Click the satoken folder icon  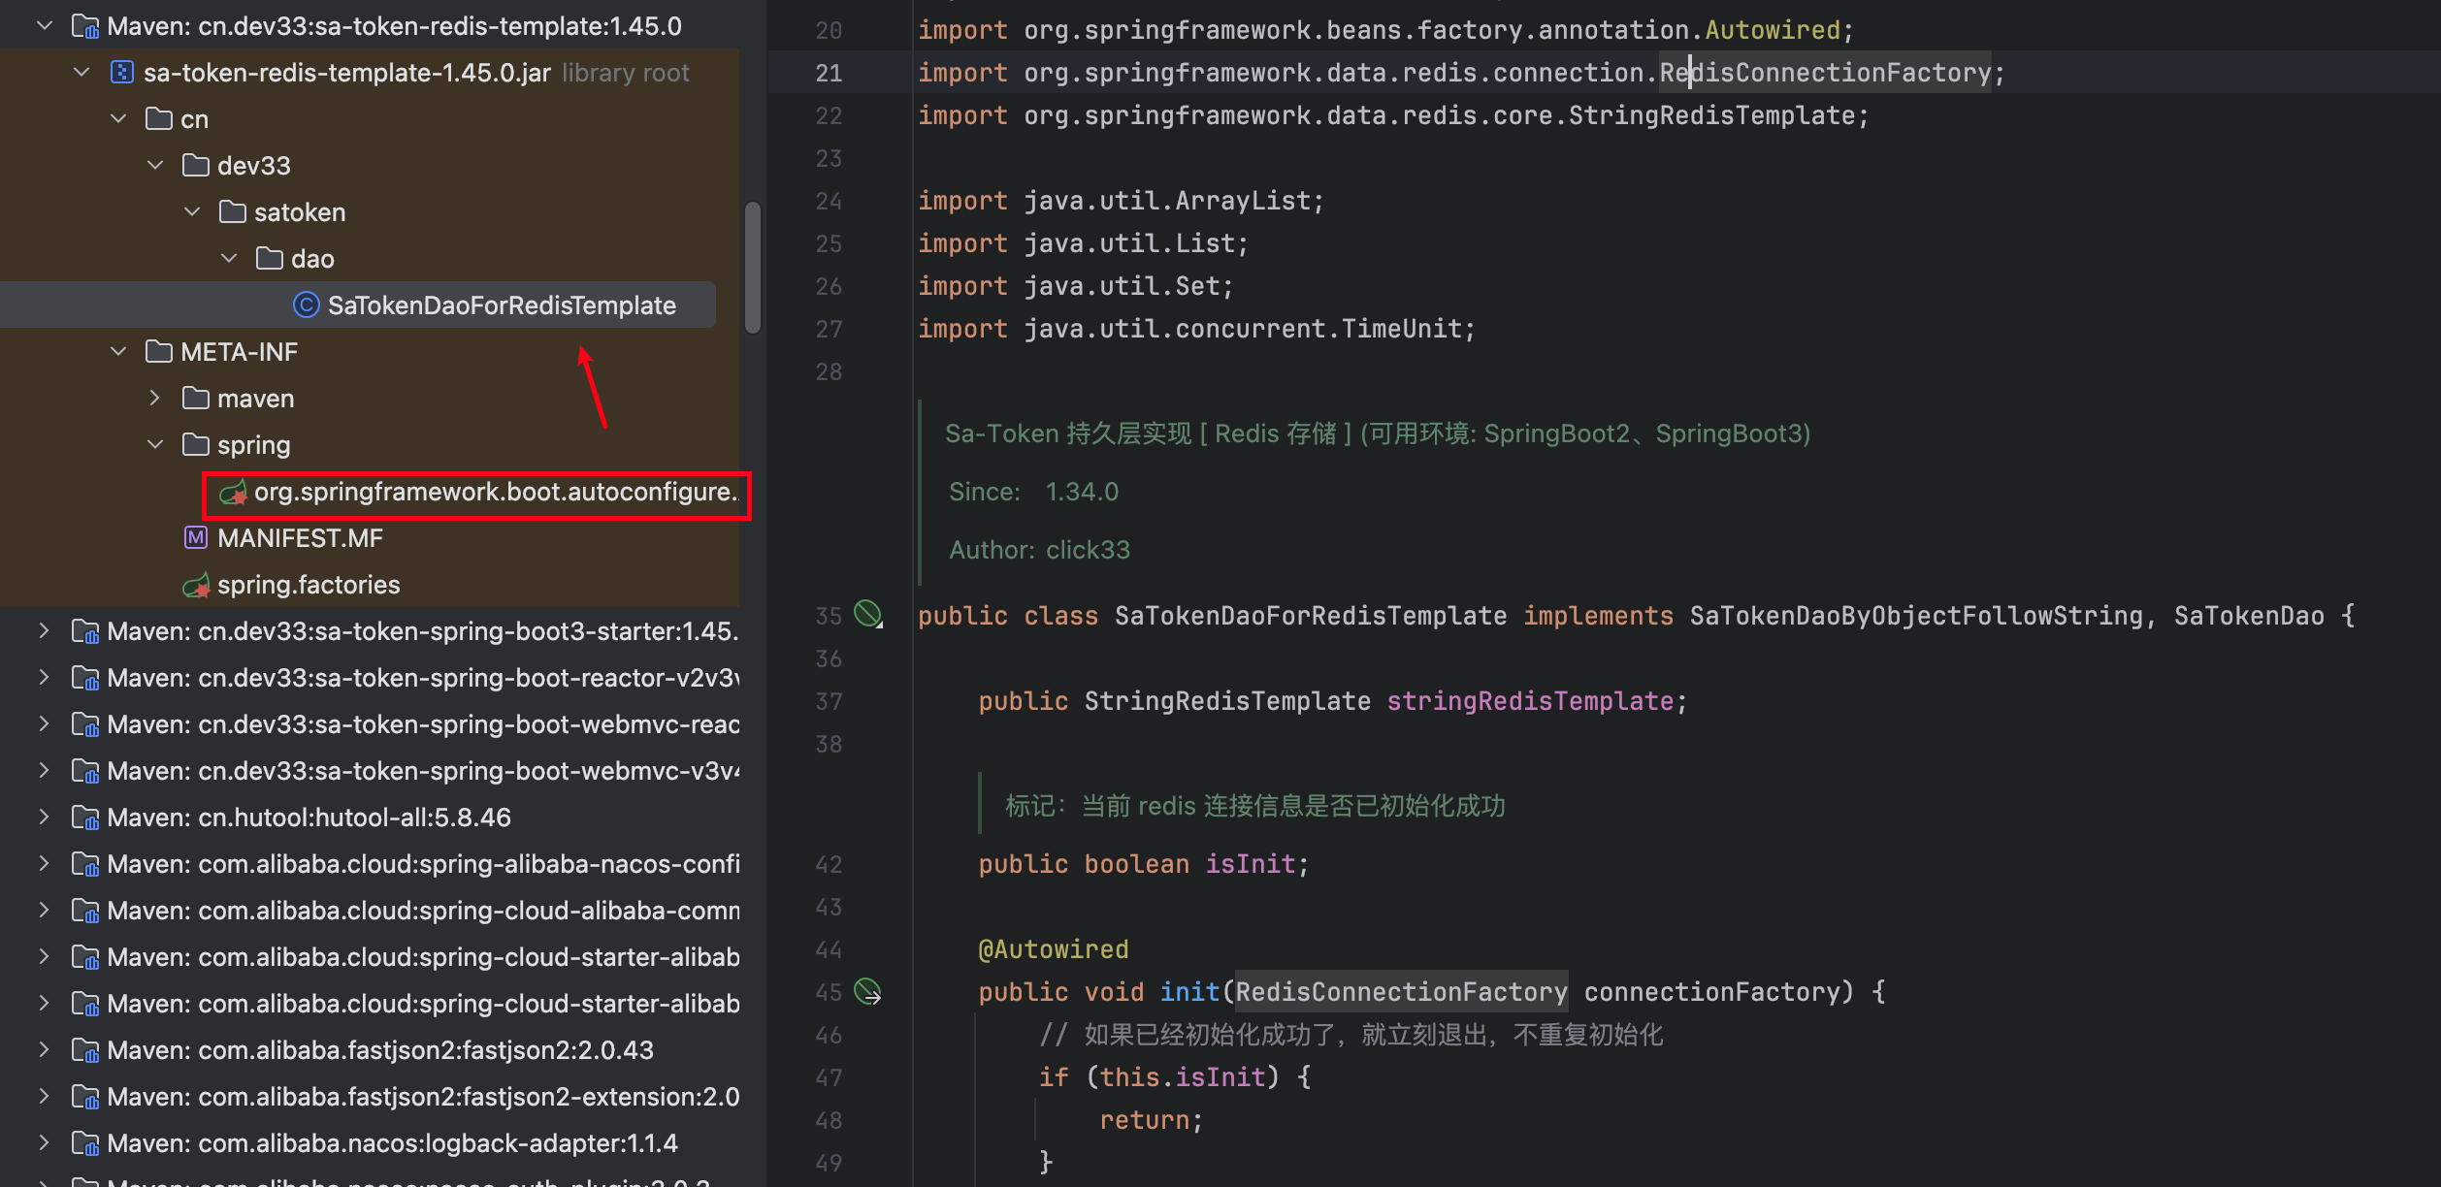233,212
